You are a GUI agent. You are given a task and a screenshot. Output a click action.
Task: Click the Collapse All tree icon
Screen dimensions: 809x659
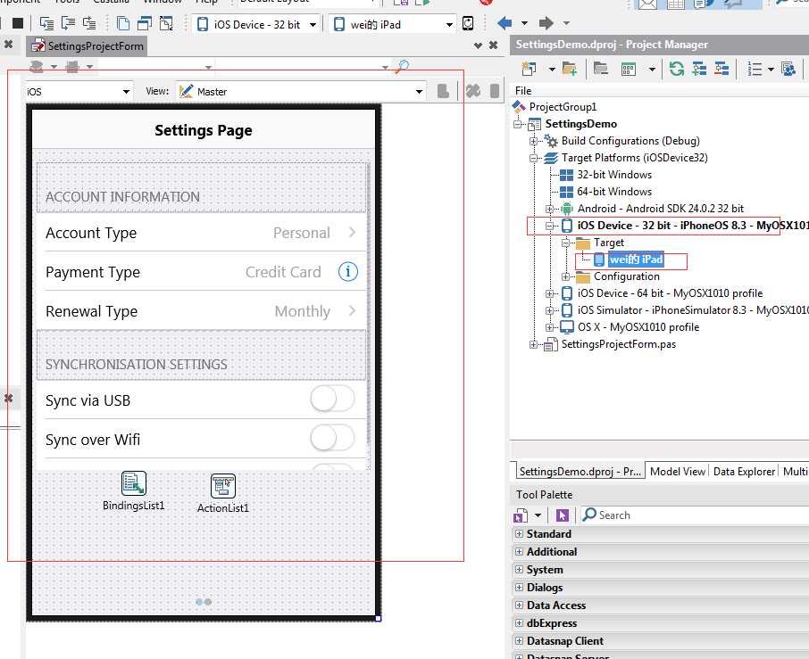point(721,69)
